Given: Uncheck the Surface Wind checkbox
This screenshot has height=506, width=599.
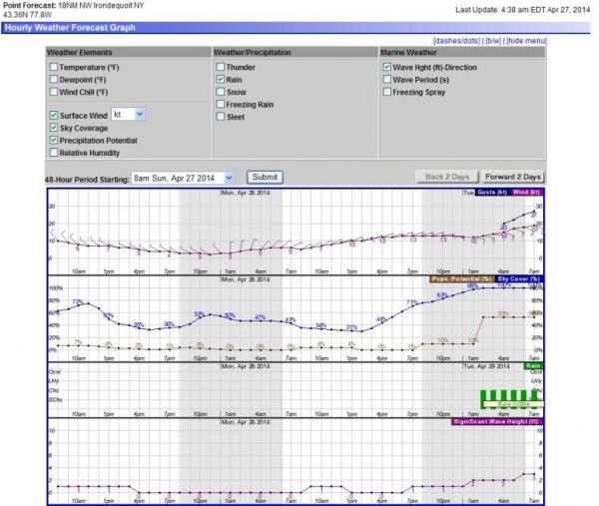Looking at the screenshot, I should click(54, 115).
